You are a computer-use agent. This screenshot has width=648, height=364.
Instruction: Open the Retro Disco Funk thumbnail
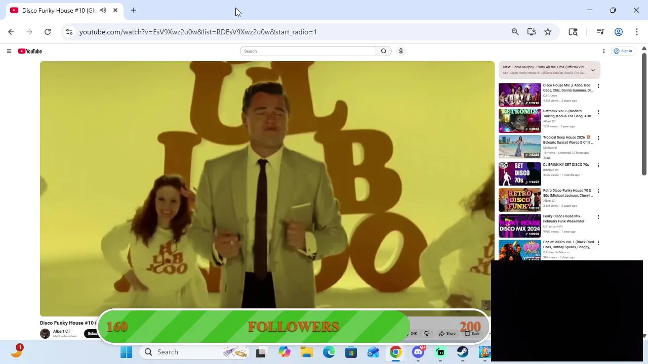520,199
